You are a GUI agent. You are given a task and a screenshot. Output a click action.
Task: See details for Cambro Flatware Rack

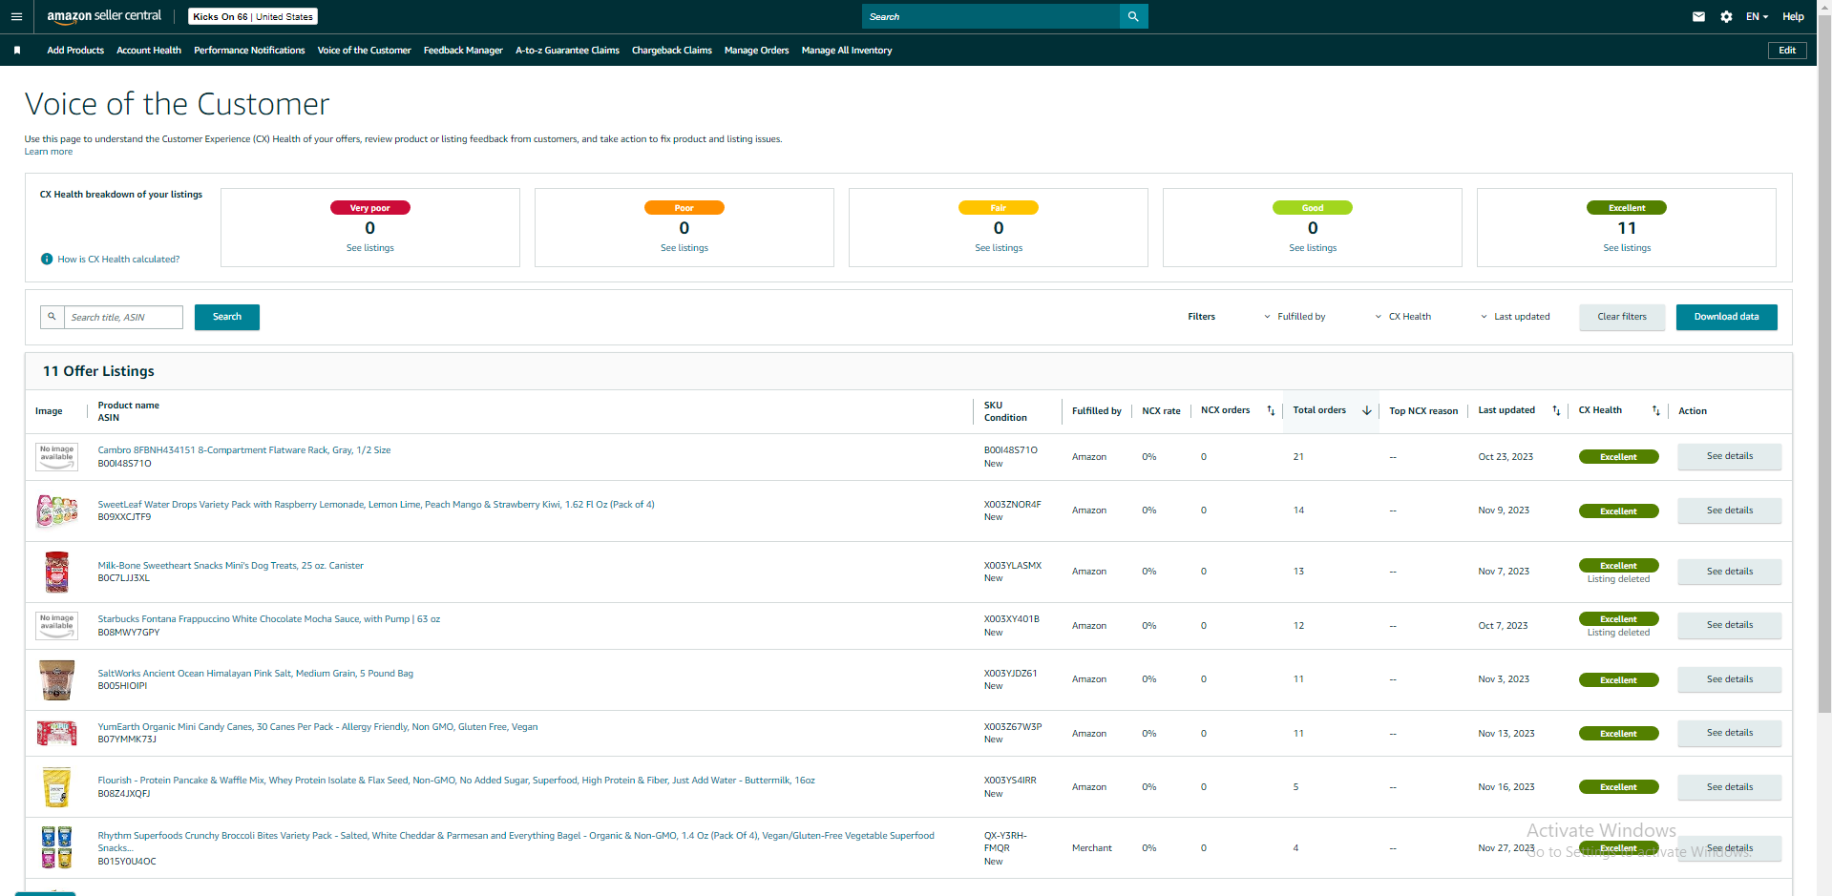[1729, 456]
